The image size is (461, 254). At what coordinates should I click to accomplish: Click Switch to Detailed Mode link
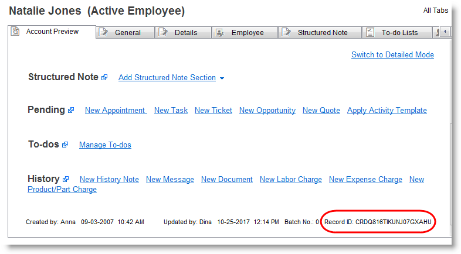click(392, 54)
